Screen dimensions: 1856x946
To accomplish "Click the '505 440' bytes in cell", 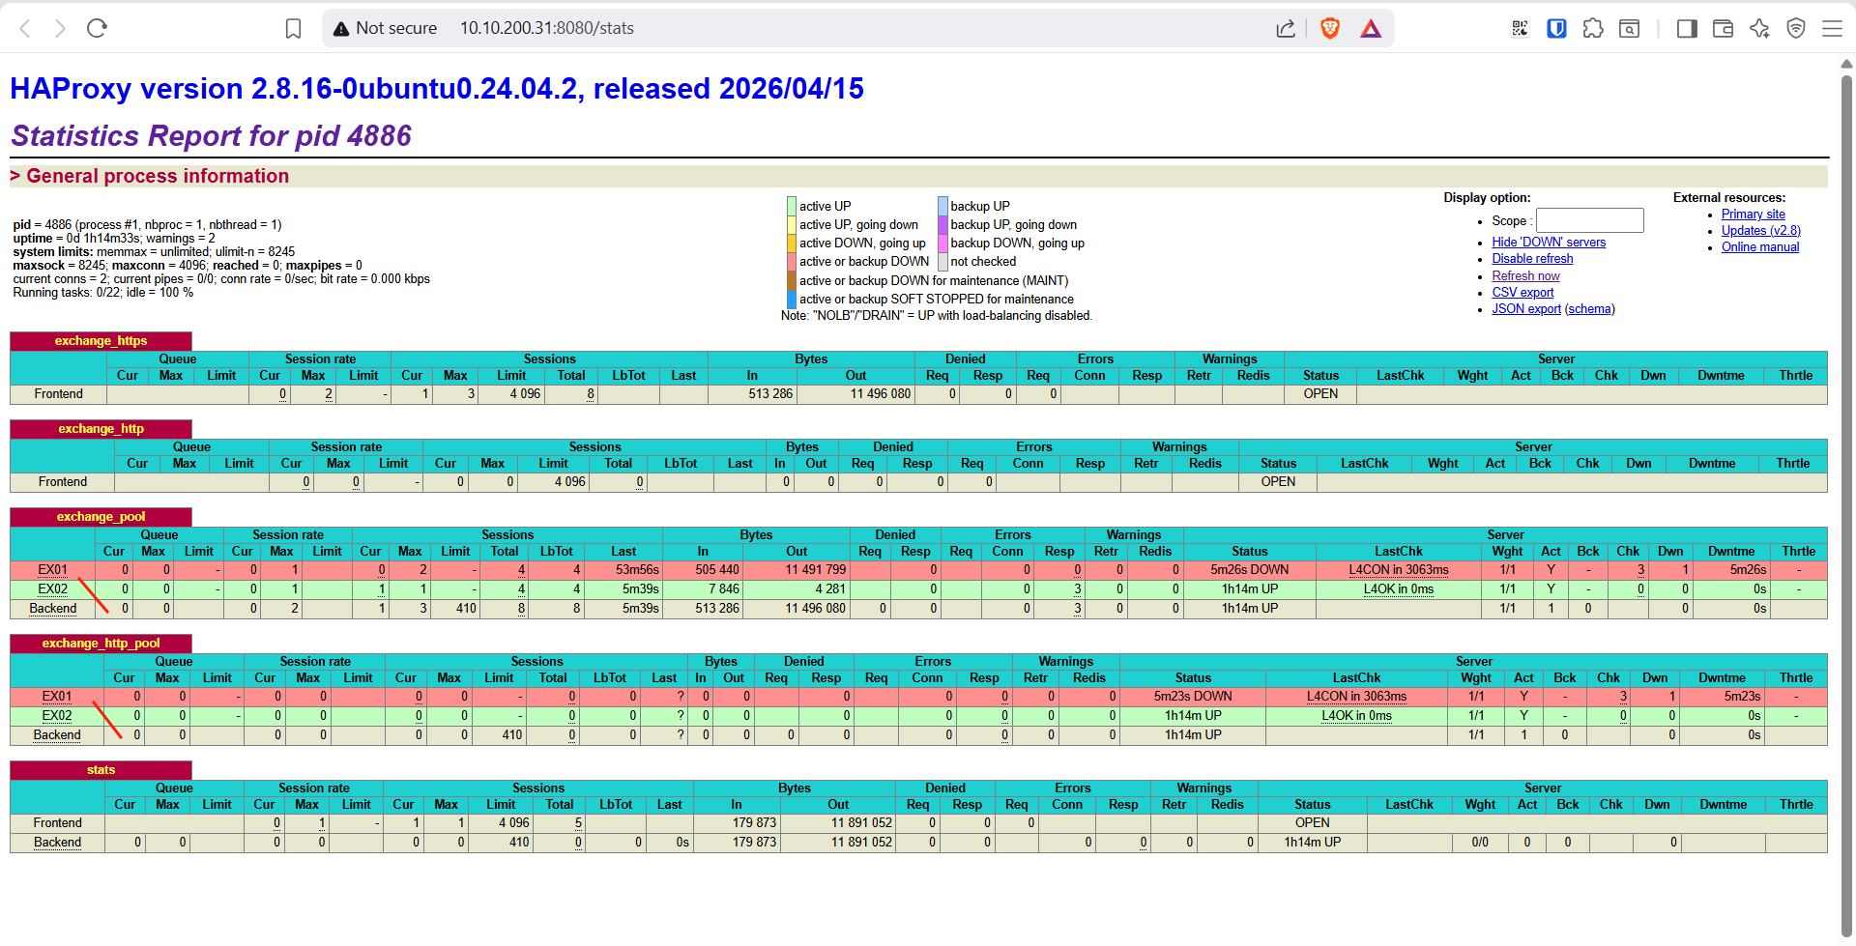I will point(703,570).
